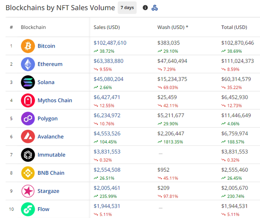
Task: Sort by Total (USD) column header
Action: (234, 27)
